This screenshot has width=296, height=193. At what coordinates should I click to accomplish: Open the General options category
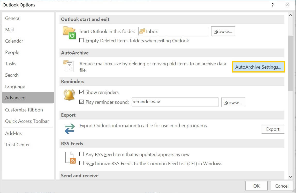coord(28,18)
